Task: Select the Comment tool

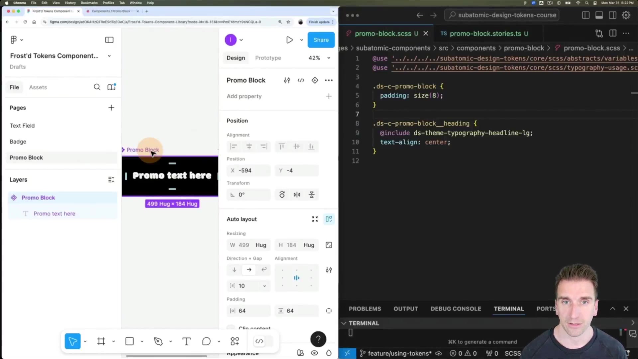Action: 206,341
